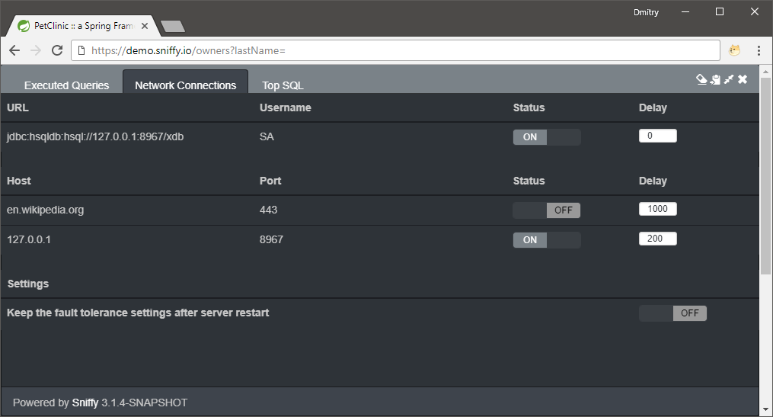Disable the 127.0.0.1 port 8967 connection

(546, 240)
